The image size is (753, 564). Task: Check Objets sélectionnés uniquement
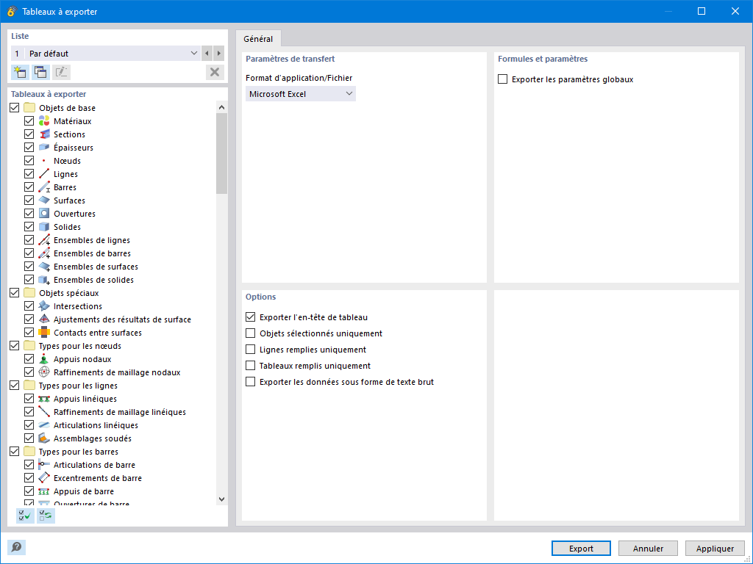pos(249,333)
